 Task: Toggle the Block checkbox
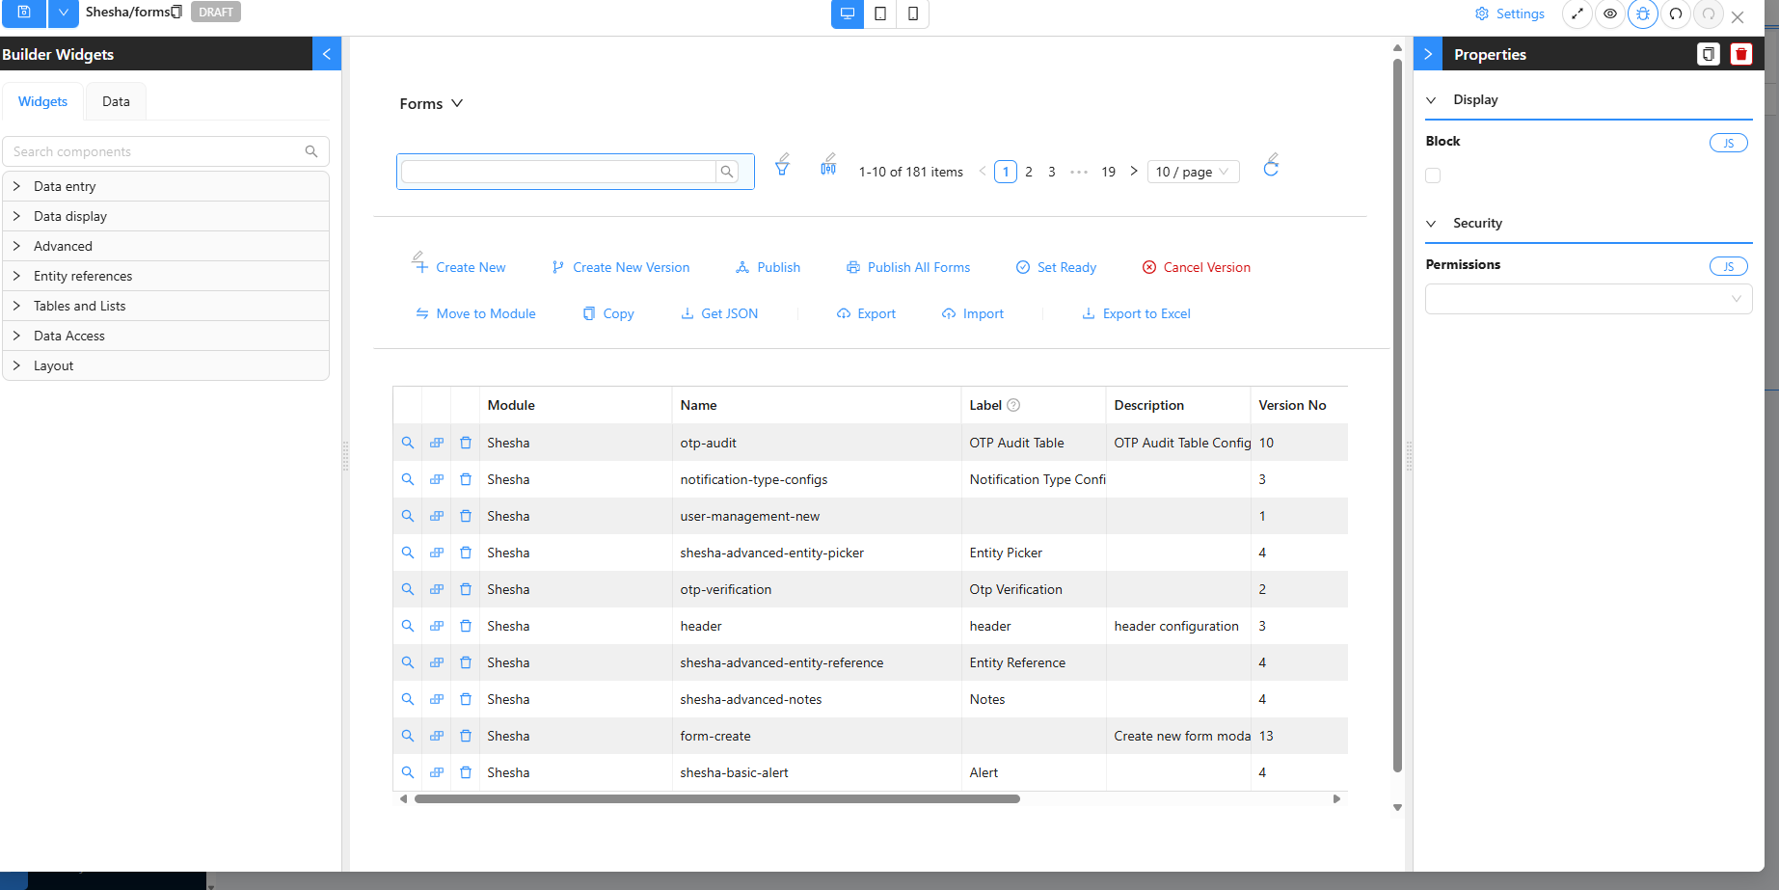pyautogui.click(x=1433, y=175)
